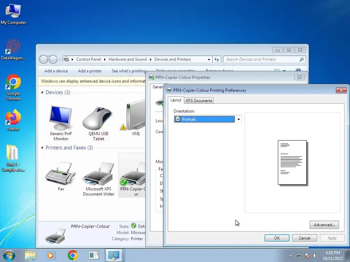350x262 pixels.
Task: Click the network tray icon
Action: [x=299, y=256]
